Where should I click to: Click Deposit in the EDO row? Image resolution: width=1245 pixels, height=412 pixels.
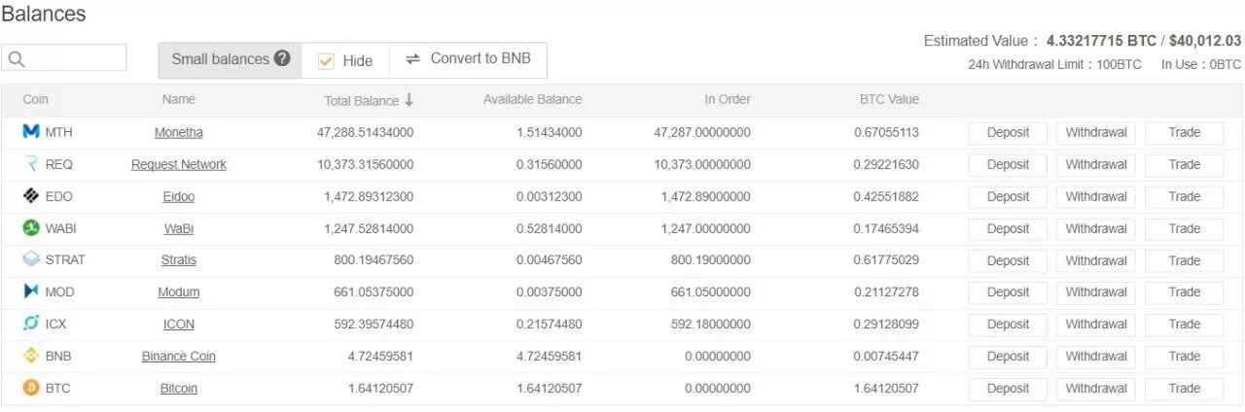pyautogui.click(x=1008, y=197)
